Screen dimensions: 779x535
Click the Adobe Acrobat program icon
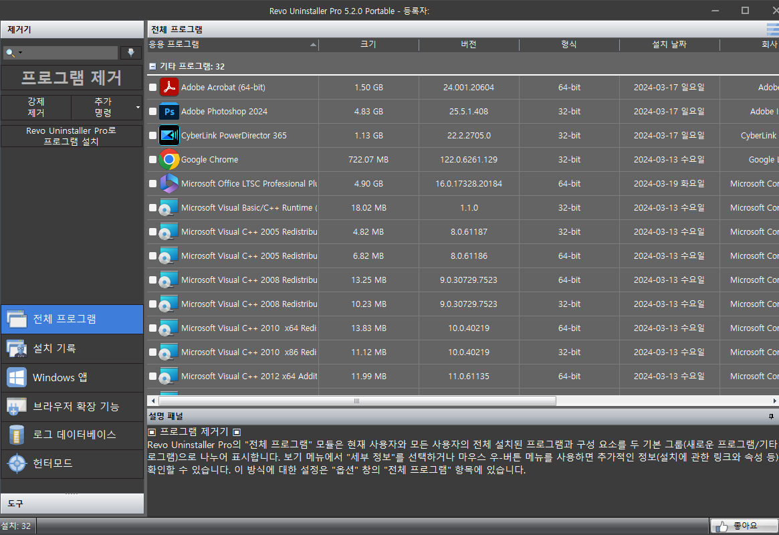click(x=169, y=88)
